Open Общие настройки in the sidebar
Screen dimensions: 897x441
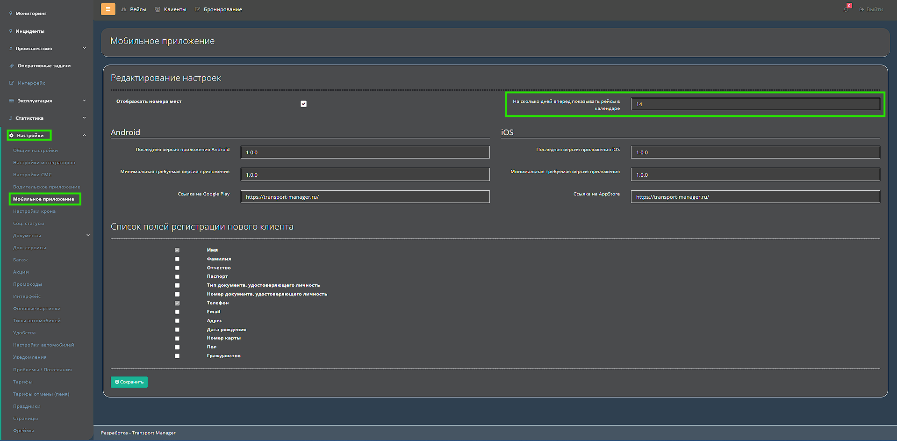[x=36, y=150]
